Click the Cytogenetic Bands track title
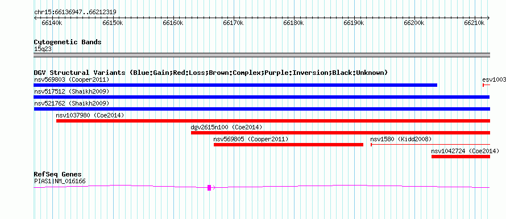 point(68,42)
